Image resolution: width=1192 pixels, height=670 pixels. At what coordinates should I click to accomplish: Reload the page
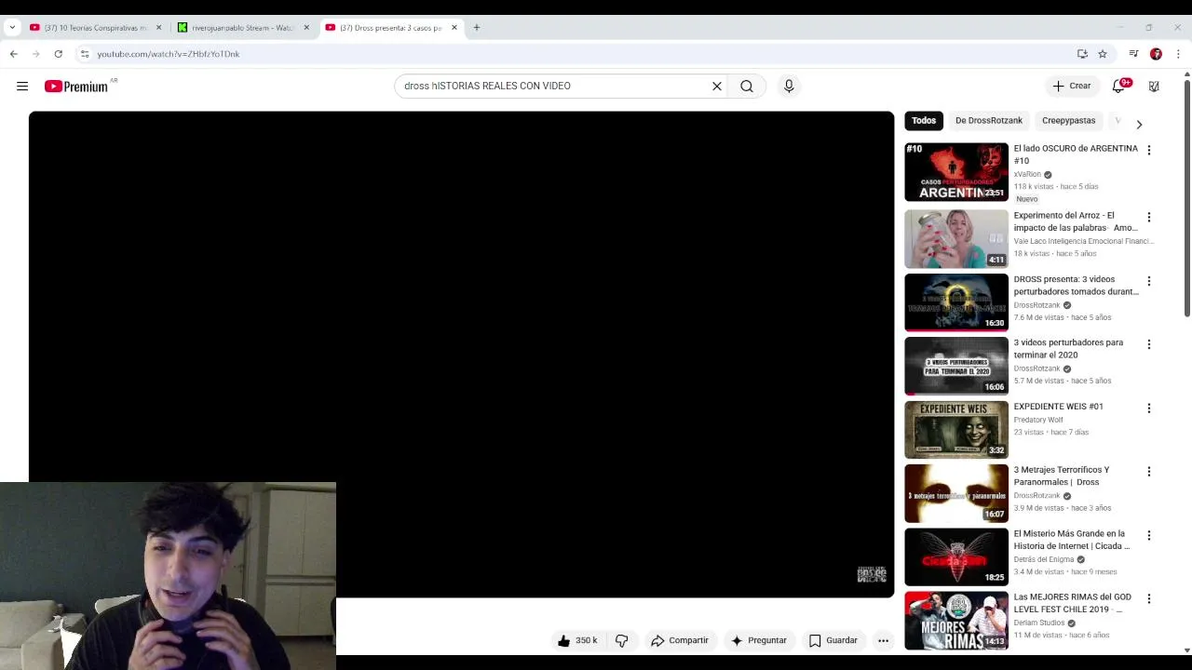pos(59,54)
